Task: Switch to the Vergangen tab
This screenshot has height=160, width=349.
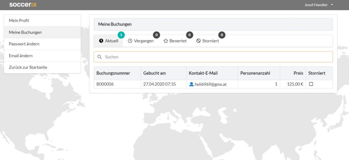Action: click(141, 41)
